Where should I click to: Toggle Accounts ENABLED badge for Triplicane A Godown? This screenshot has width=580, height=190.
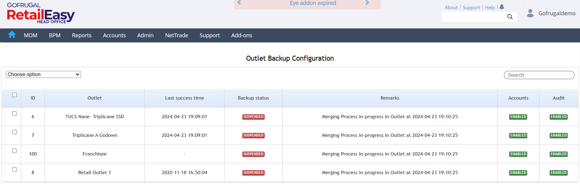[518, 135]
